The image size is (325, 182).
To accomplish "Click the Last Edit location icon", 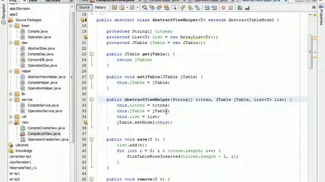I will point(114,8).
